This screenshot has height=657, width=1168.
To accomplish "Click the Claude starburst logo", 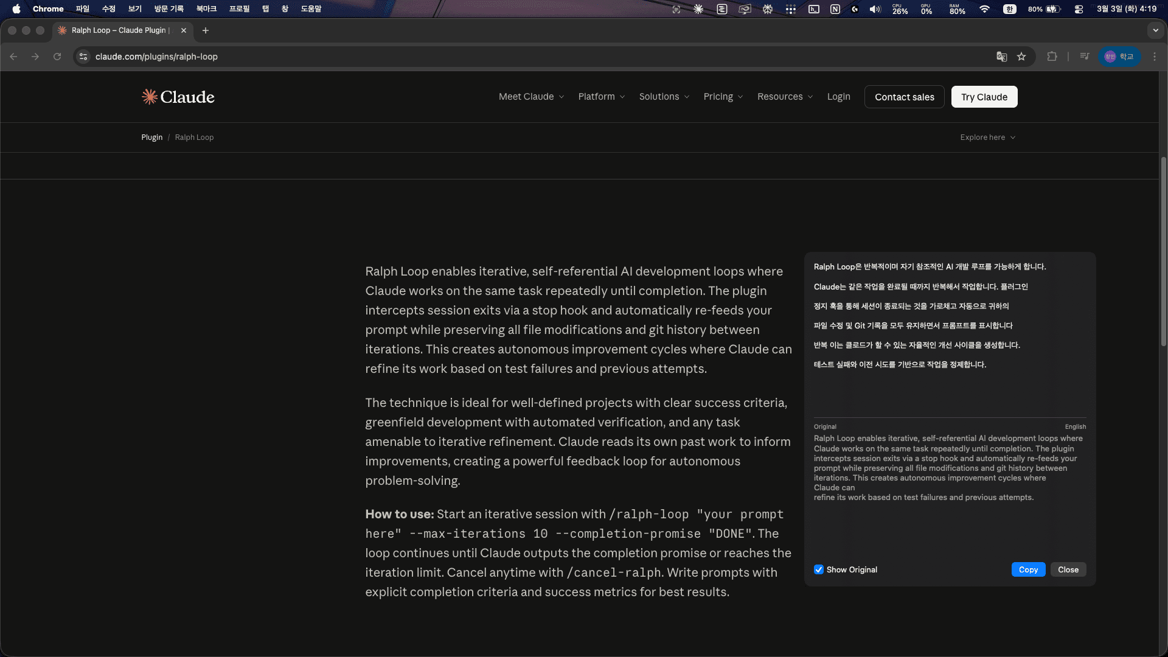I will tap(149, 97).
